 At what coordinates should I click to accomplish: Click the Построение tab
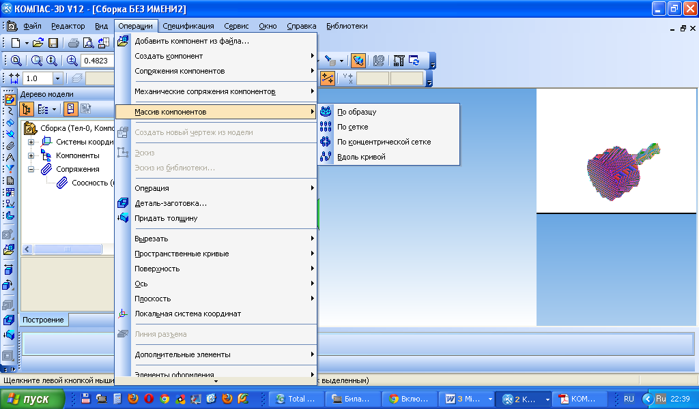(43, 320)
